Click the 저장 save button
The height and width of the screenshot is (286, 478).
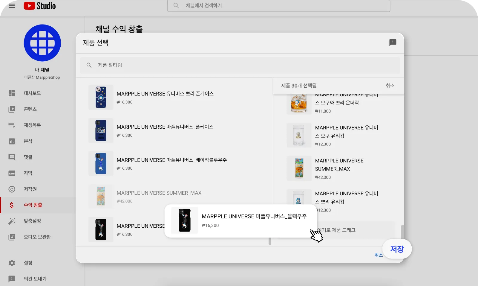click(397, 249)
